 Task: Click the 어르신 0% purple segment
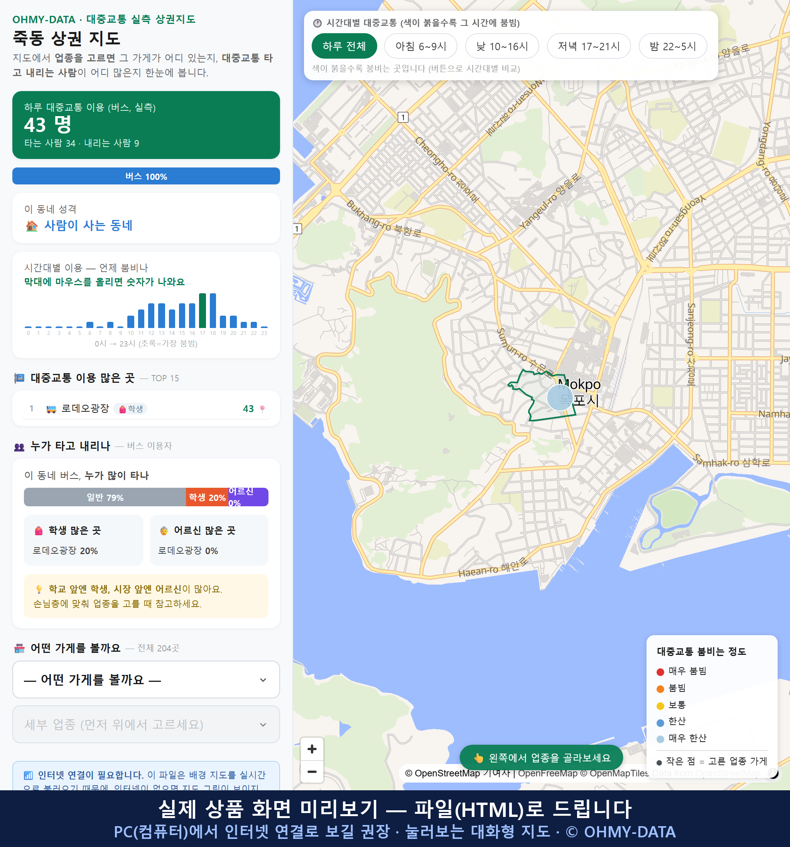(248, 497)
